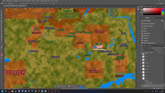Select the Eyedropper tool
Viewport: 165px width, 93px height.
(1, 20)
